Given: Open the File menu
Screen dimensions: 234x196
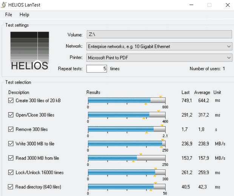Looking at the screenshot, I should click(9, 15).
